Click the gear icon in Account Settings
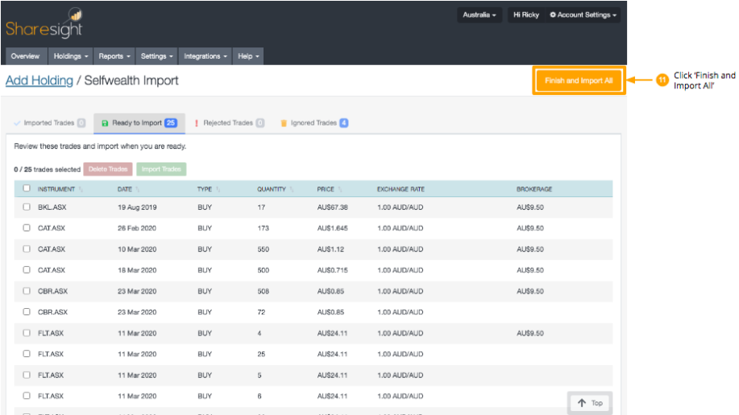The height and width of the screenshot is (415, 739). click(x=552, y=15)
